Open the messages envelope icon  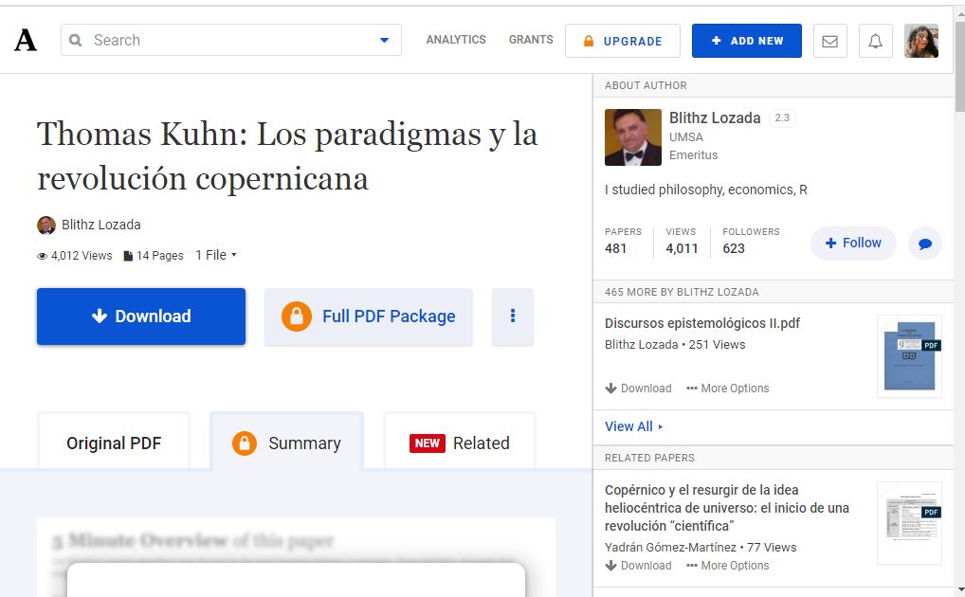pyautogui.click(x=829, y=41)
